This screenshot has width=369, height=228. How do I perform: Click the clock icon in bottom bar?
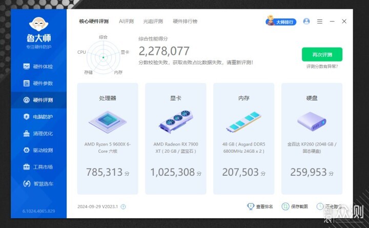[320, 206]
